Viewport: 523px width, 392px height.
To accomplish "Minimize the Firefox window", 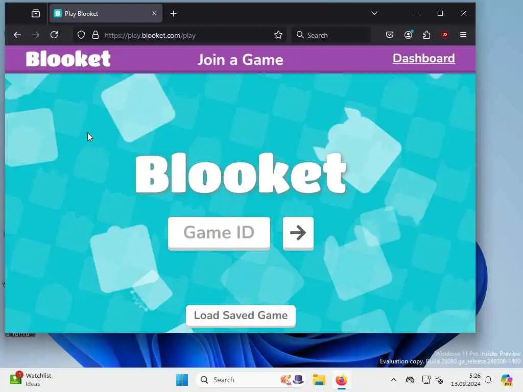I will click(417, 13).
